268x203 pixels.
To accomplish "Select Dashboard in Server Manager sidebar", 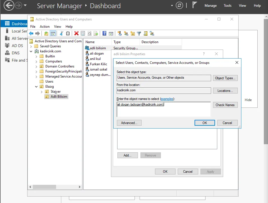I will point(14,24).
